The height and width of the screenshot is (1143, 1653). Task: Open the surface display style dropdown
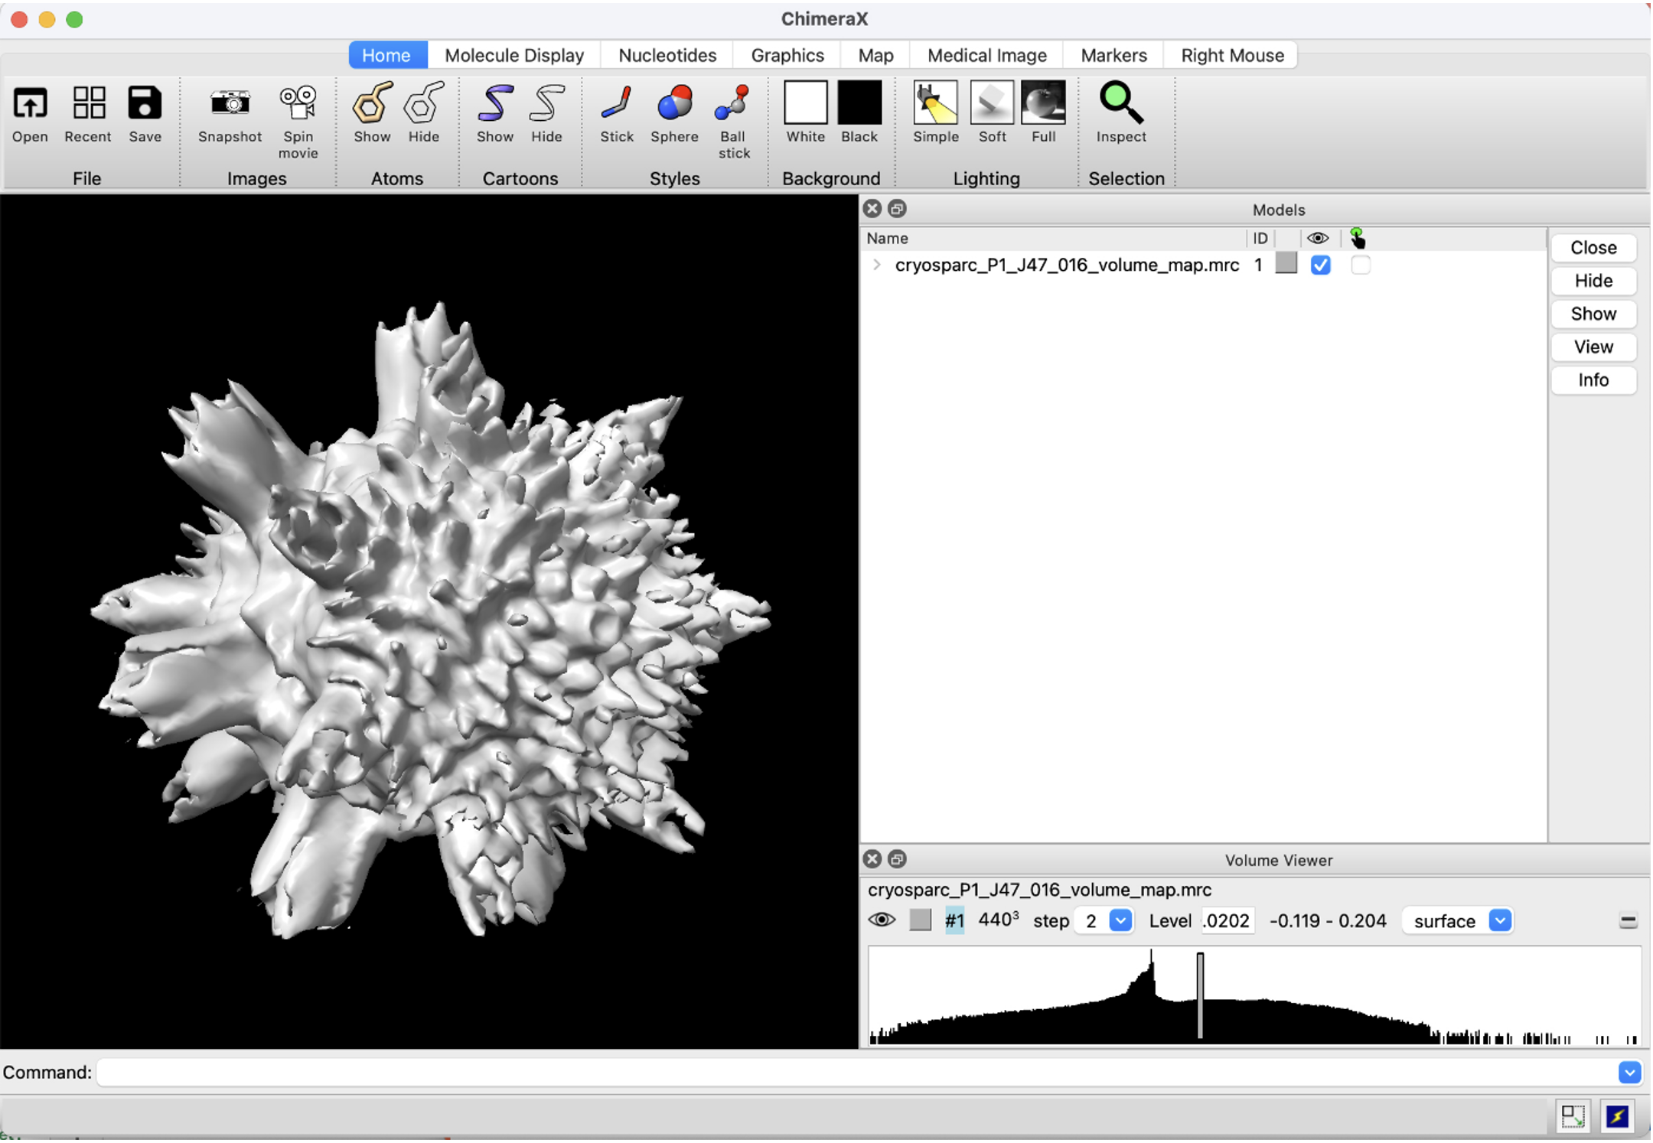click(x=1499, y=920)
